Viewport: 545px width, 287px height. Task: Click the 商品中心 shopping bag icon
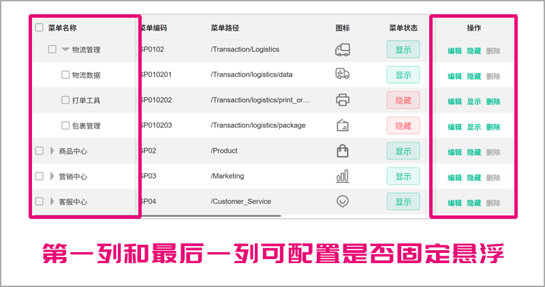[x=343, y=151]
